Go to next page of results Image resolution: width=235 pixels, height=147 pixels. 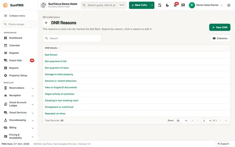(x=220, y=121)
